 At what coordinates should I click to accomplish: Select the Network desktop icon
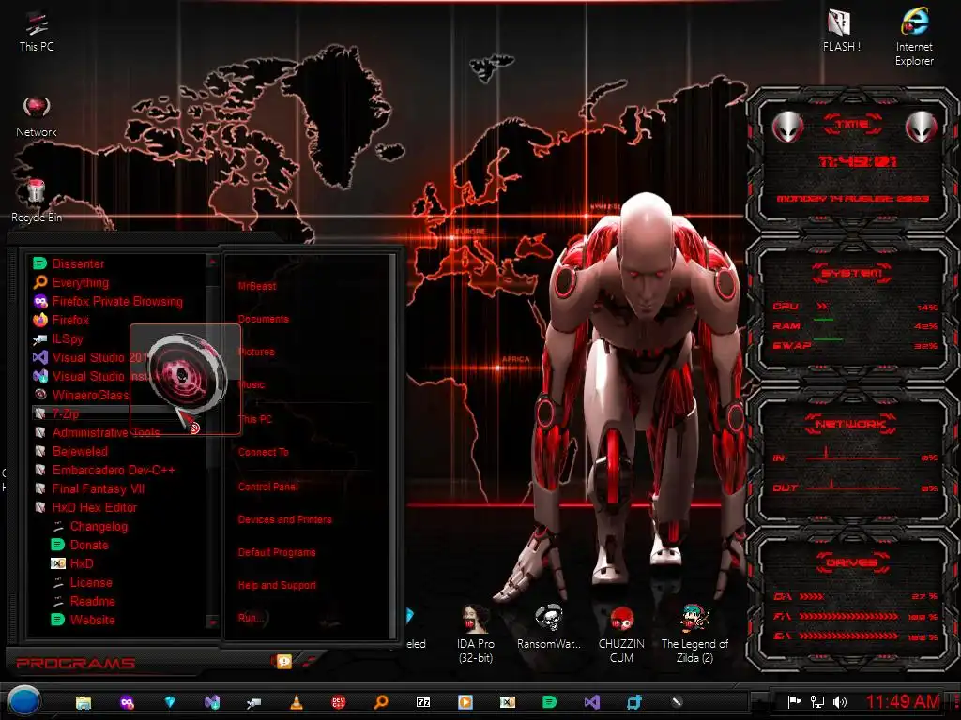[37, 115]
